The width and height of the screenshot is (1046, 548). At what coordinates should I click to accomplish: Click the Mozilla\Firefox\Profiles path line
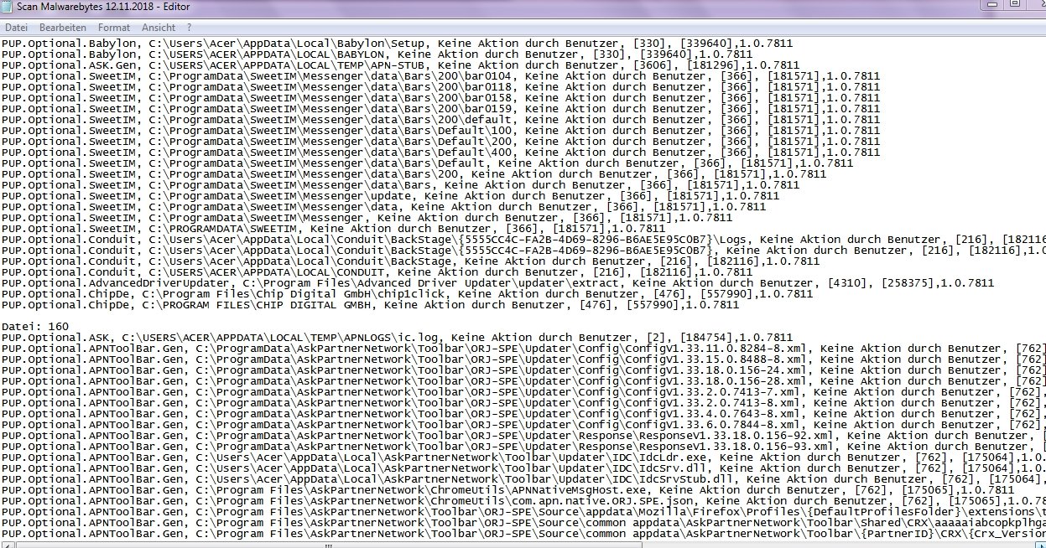pyautogui.click(x=523, y=511)
